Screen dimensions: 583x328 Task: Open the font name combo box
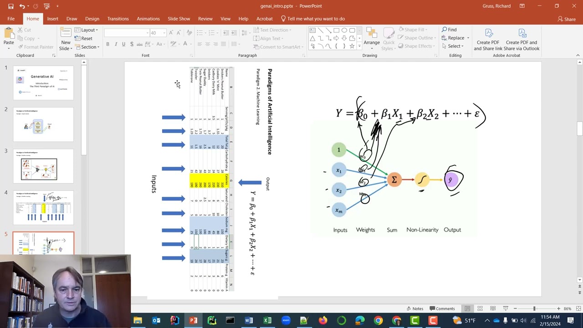[x=127, y=33]
